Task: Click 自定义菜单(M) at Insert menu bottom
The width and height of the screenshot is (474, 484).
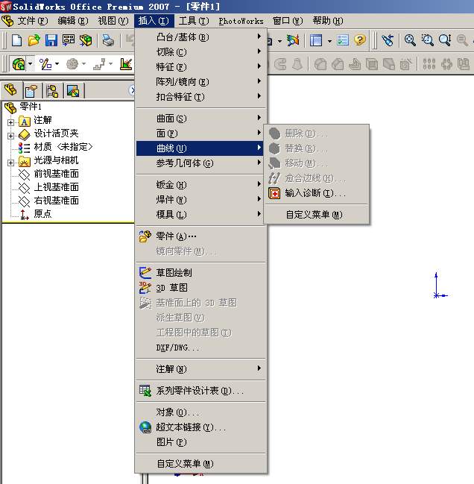Action: pos(200,464)
